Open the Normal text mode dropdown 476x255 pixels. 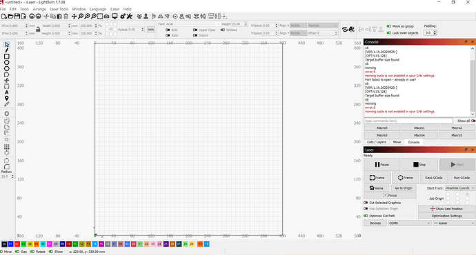pos(322,25)
